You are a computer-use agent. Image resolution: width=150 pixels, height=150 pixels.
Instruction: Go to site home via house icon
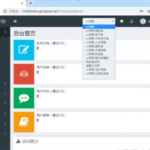[x=121, y=21]
